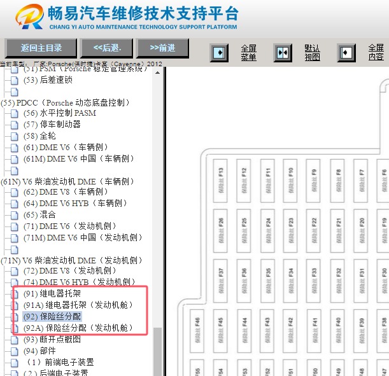Click fuse F33 in the diagram
The height and width of the screenshot is (376, 389).
[x=313, y=281]
